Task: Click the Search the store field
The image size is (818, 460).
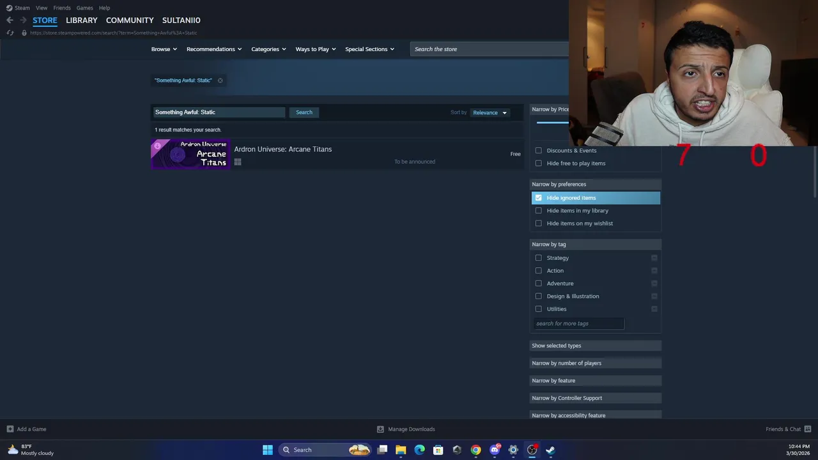Action: [x=490, y=49]
